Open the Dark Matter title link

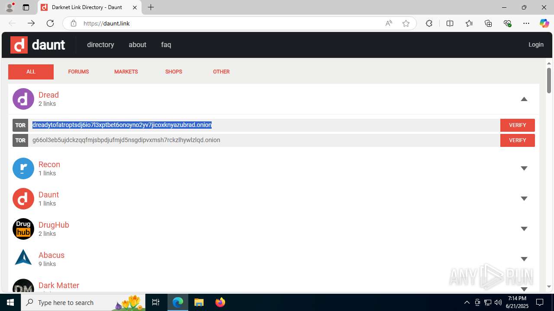pyautogui.click(x=59, y=286)
